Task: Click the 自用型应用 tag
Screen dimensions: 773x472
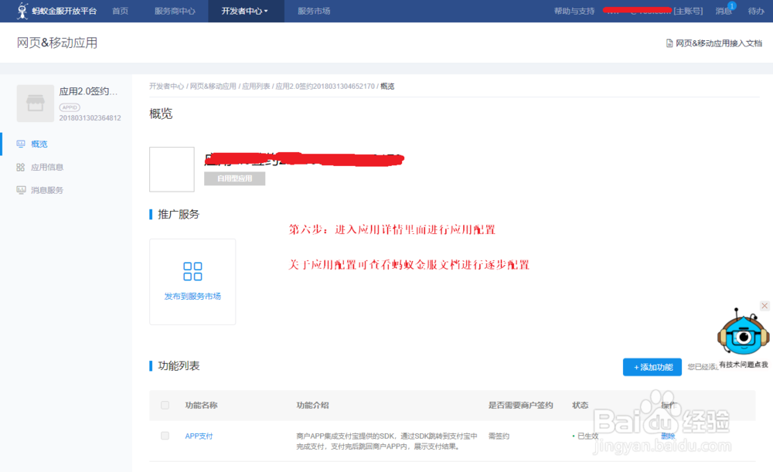Action: 235,178
